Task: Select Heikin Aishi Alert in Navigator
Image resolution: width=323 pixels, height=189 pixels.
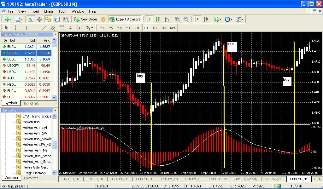Action: 35,167
